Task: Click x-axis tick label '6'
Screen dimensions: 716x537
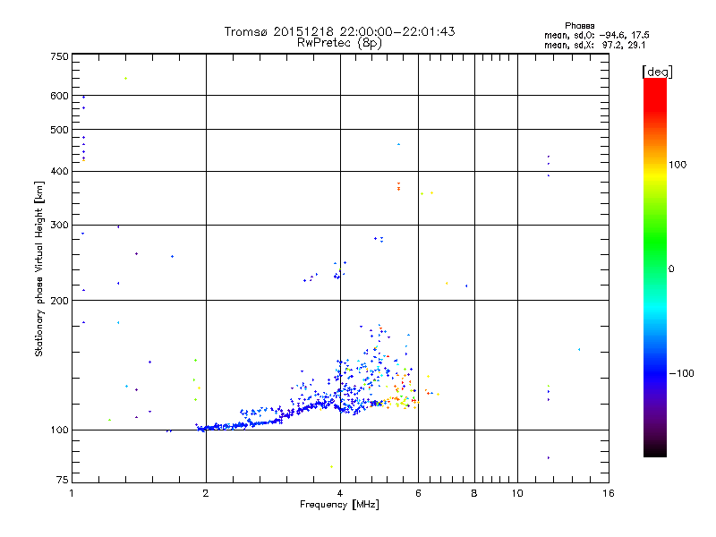Action: point(418,493)
